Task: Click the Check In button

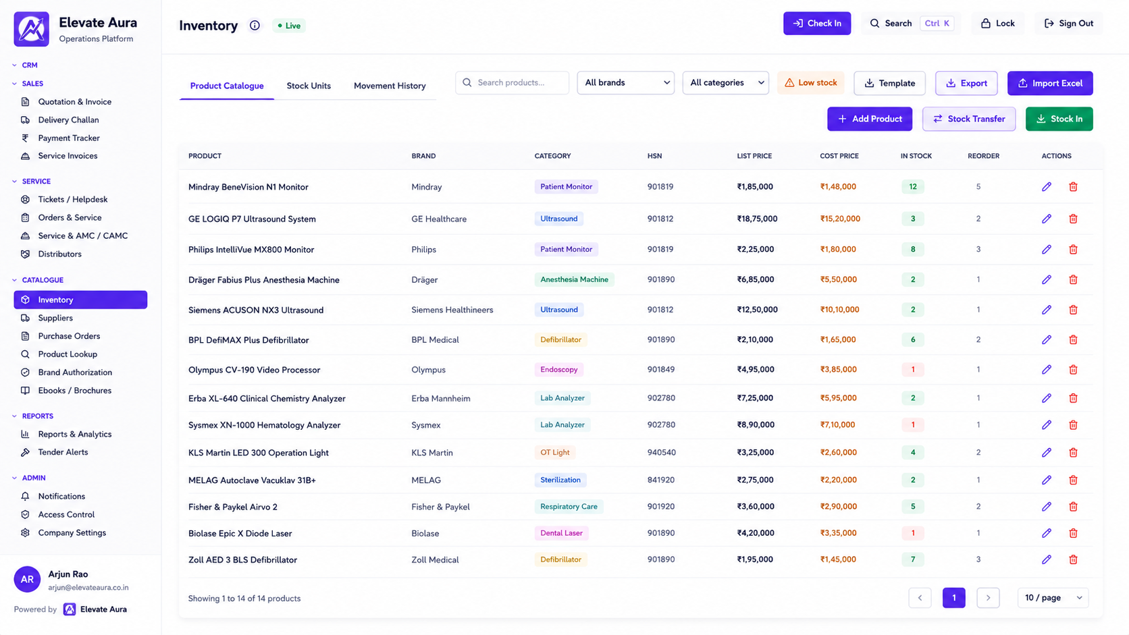Action: tap(817, 24)
